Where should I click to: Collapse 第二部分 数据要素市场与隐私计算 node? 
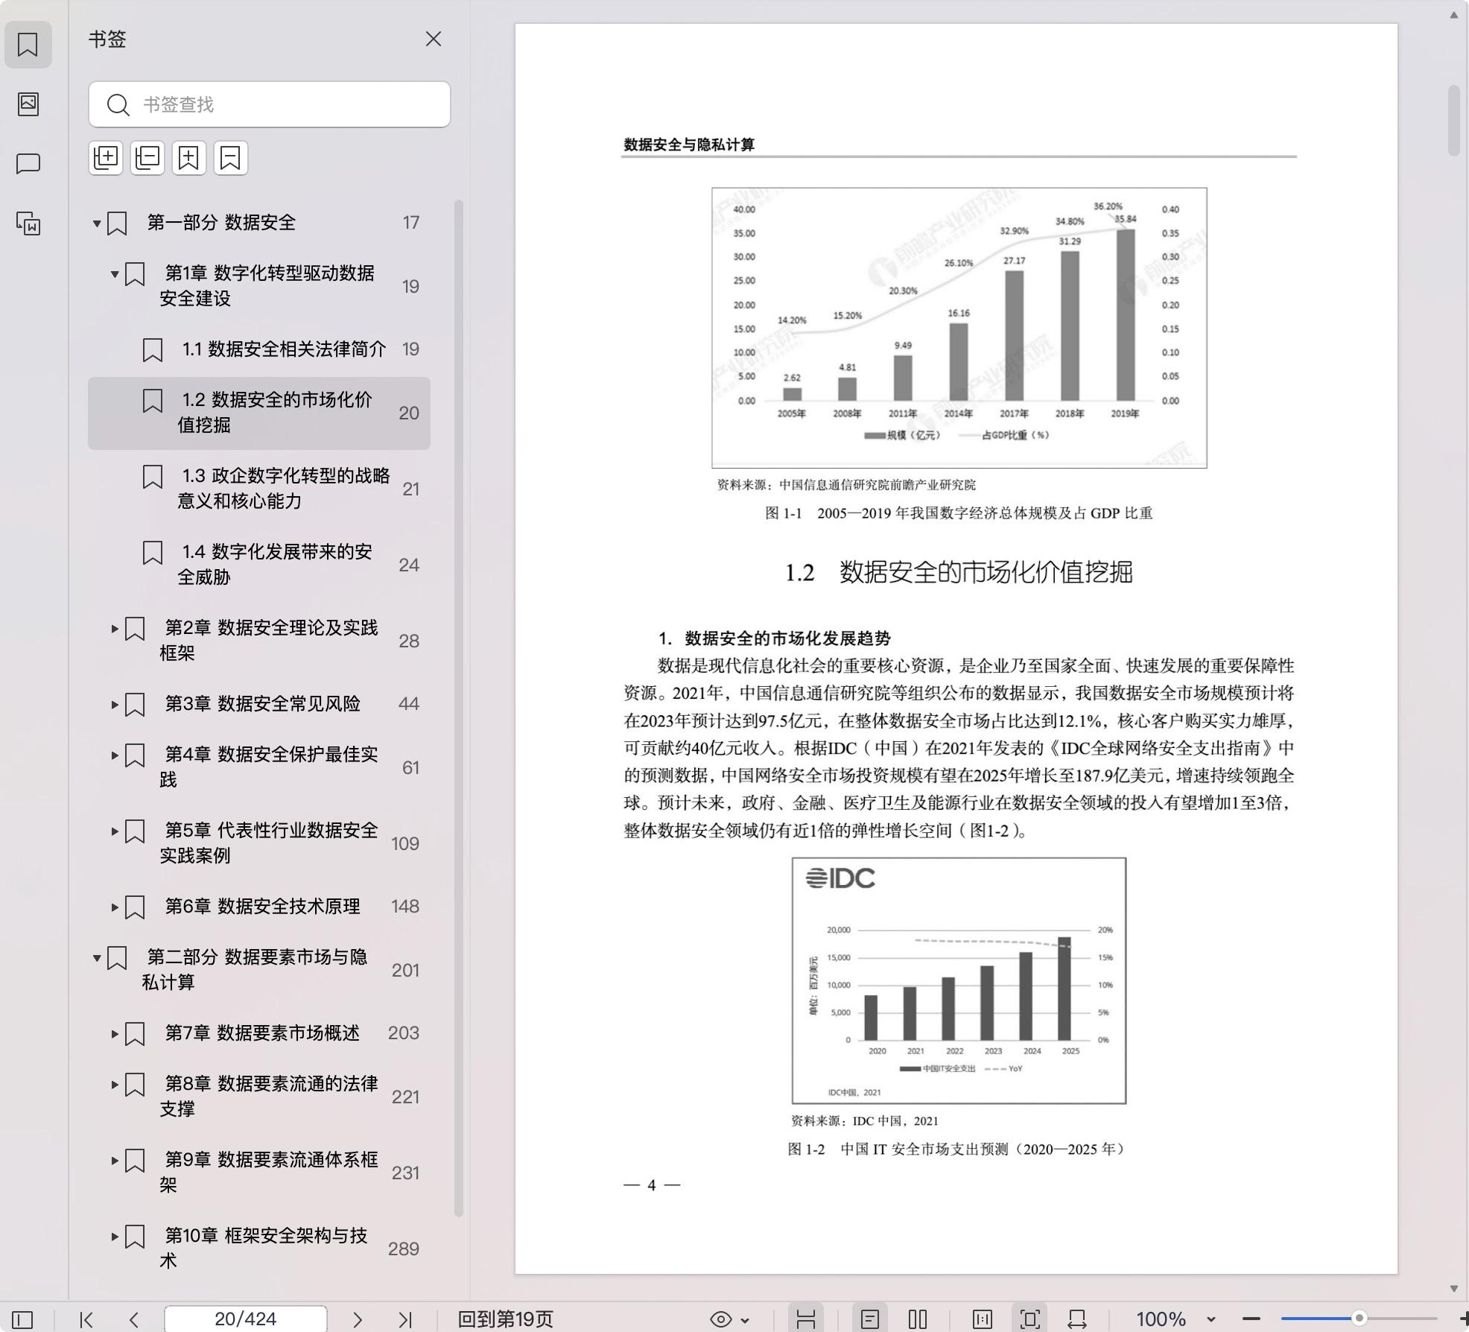pos(97,958)
